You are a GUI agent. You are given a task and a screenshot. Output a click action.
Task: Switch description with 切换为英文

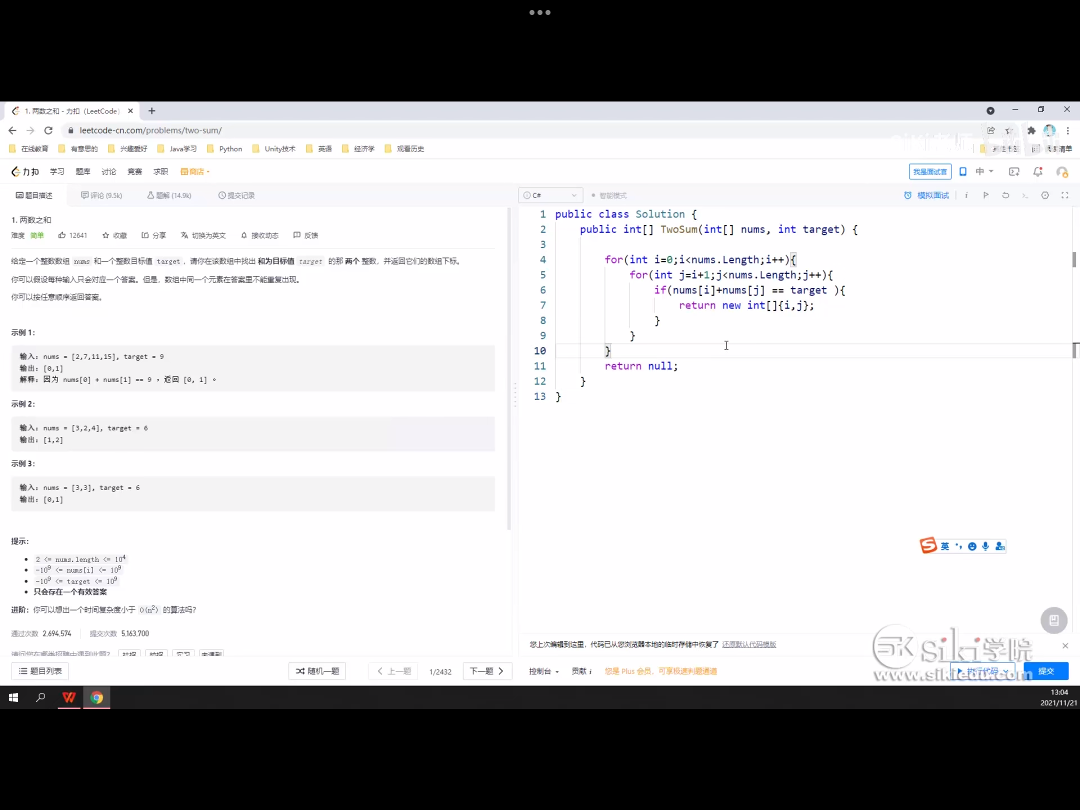(203, 235)
